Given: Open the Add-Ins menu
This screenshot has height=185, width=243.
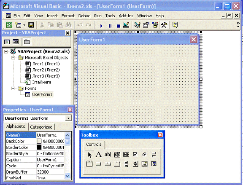Looking at the screenshot, I should 126,16.
